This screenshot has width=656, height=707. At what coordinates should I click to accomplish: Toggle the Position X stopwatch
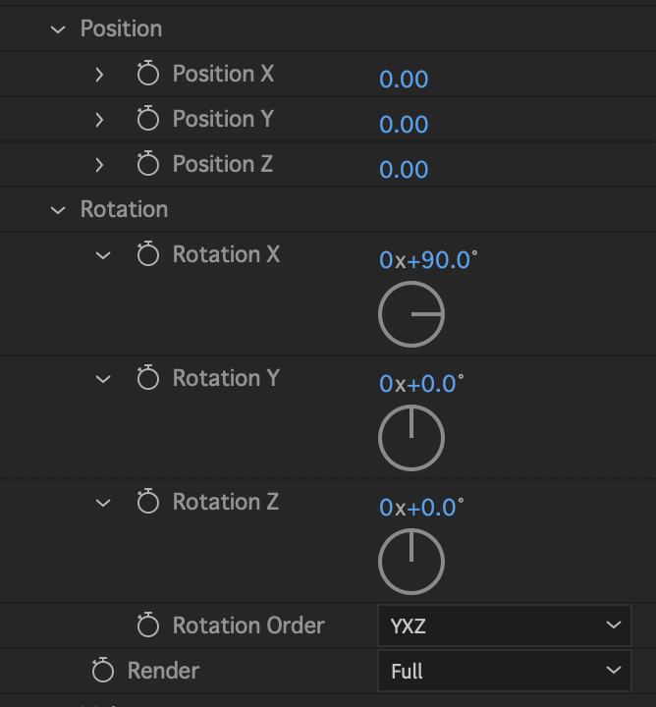tap(148, 73)
